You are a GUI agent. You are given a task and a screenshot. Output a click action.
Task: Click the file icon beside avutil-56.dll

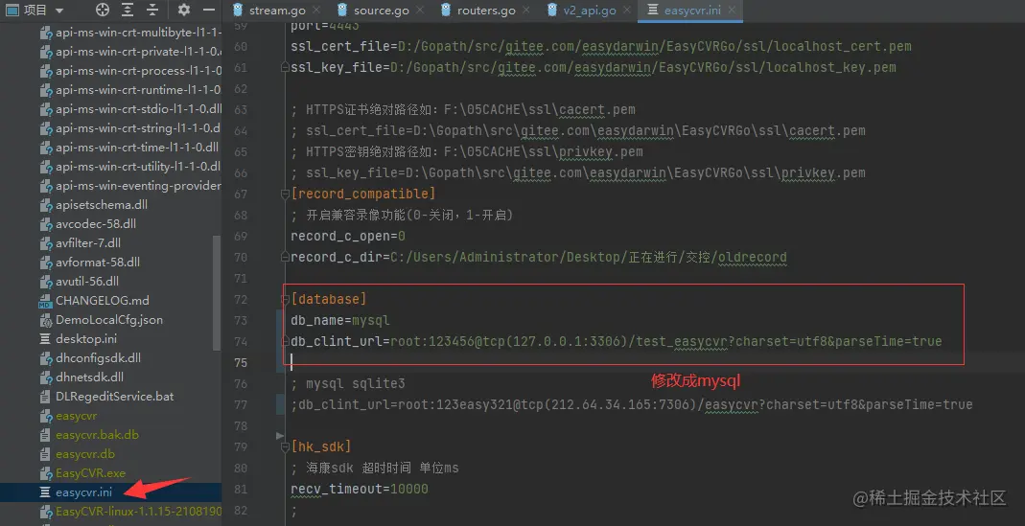45,282
